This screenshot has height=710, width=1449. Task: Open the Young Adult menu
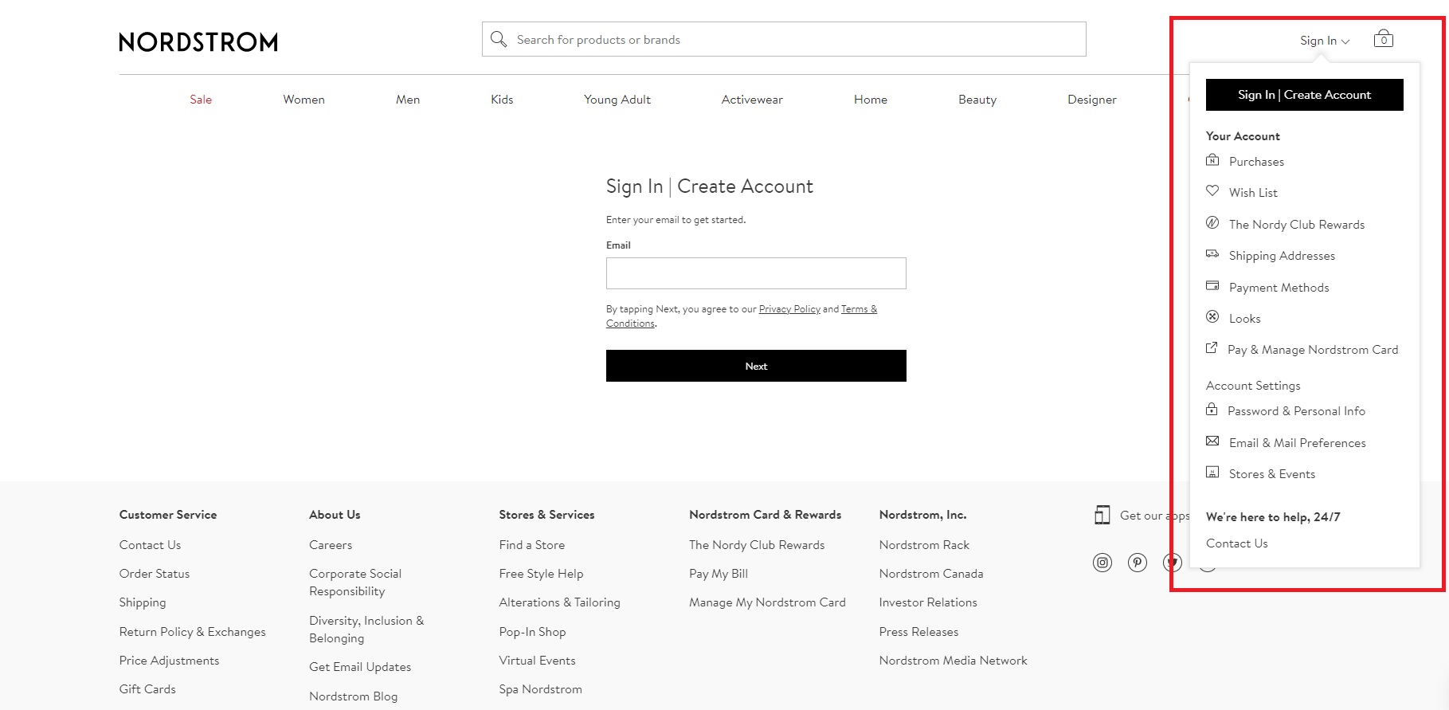pos(617,100)
